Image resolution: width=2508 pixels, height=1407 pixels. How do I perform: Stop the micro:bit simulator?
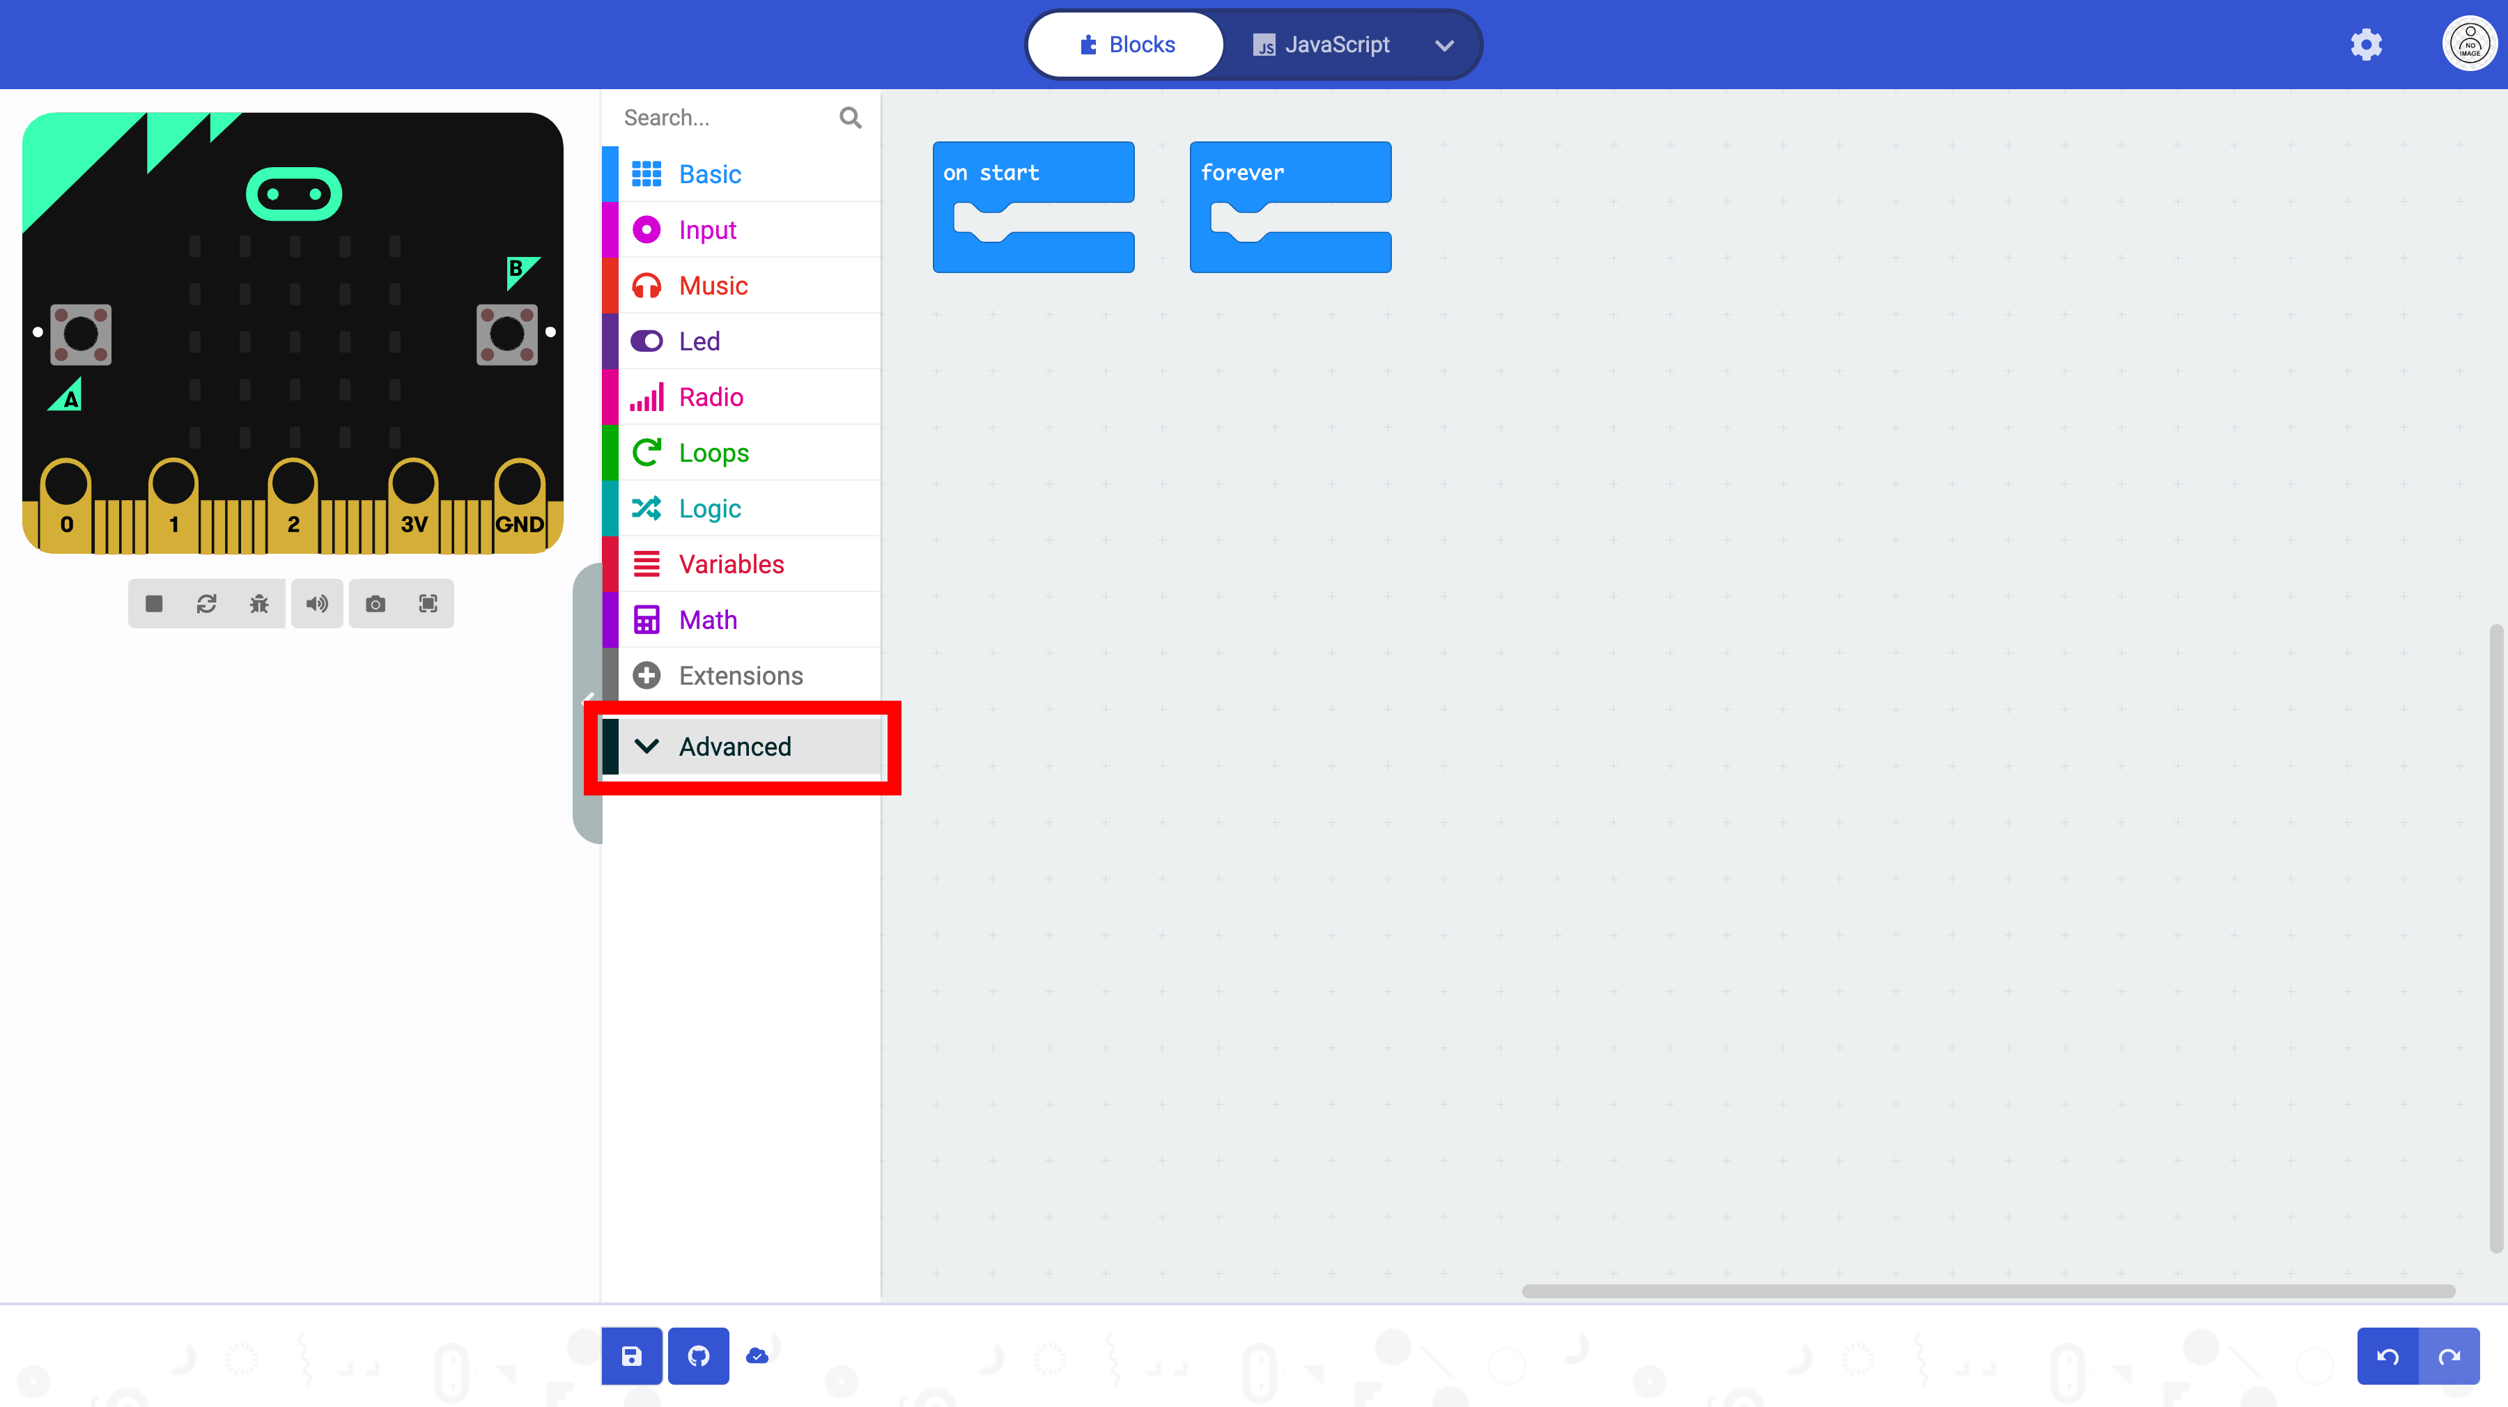[154, 604]
